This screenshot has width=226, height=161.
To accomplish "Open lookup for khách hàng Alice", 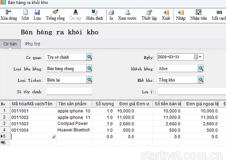I will (201, 68).
